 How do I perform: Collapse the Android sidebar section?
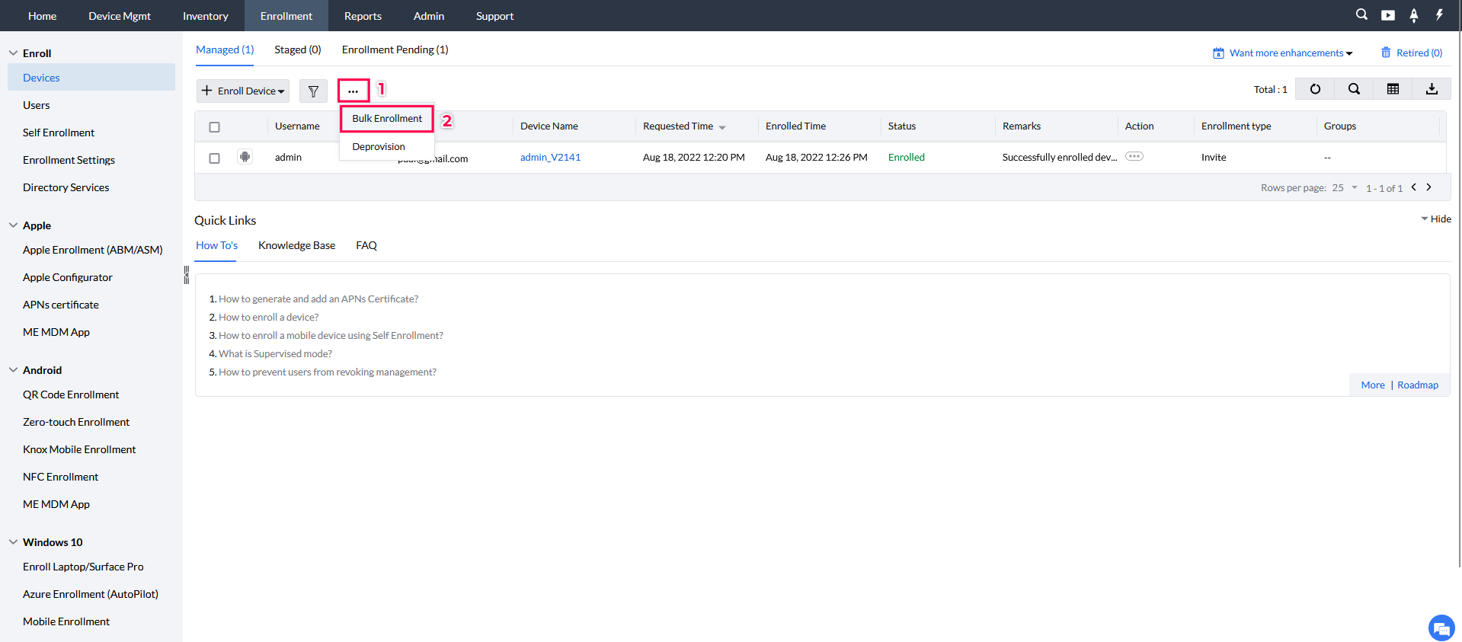point(13,370)
